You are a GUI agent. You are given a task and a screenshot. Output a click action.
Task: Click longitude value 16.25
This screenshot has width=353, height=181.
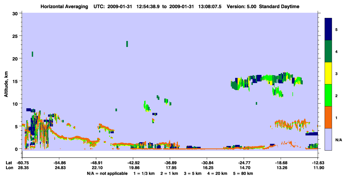coord(208,168)
